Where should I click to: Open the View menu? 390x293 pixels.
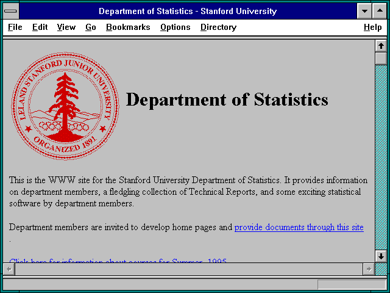[x=66, y=27]
